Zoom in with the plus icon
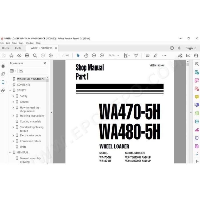 [x=102, y=55]
